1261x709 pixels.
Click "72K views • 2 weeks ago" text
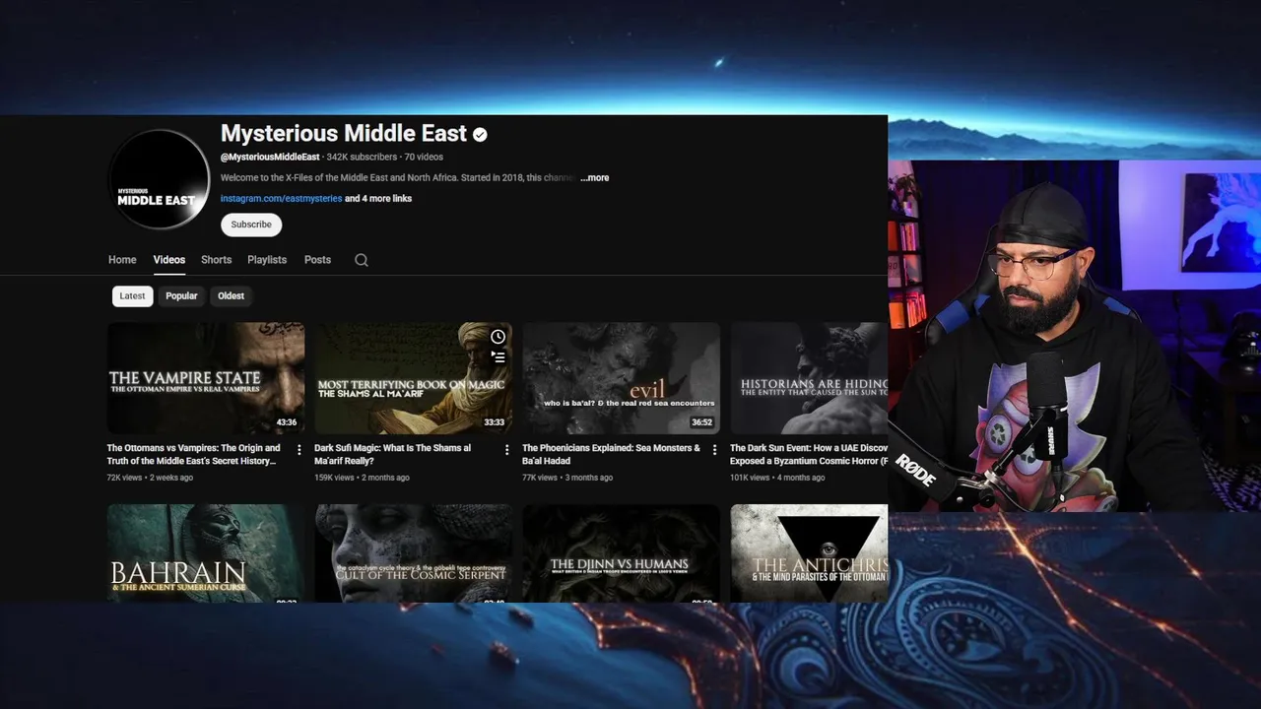150,478
